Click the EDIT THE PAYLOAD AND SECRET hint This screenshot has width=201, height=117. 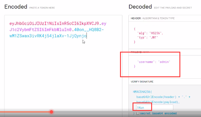(173, 7)
